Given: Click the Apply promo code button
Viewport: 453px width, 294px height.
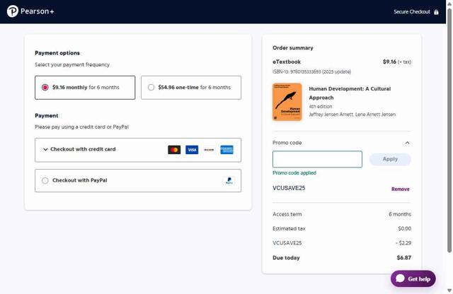Looking at the screenshot, I should [390, 159].
